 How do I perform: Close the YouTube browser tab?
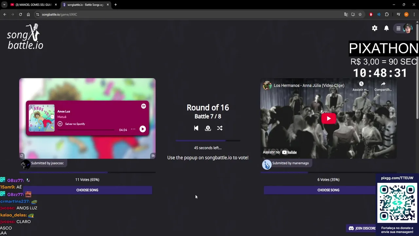click(56, 5)
